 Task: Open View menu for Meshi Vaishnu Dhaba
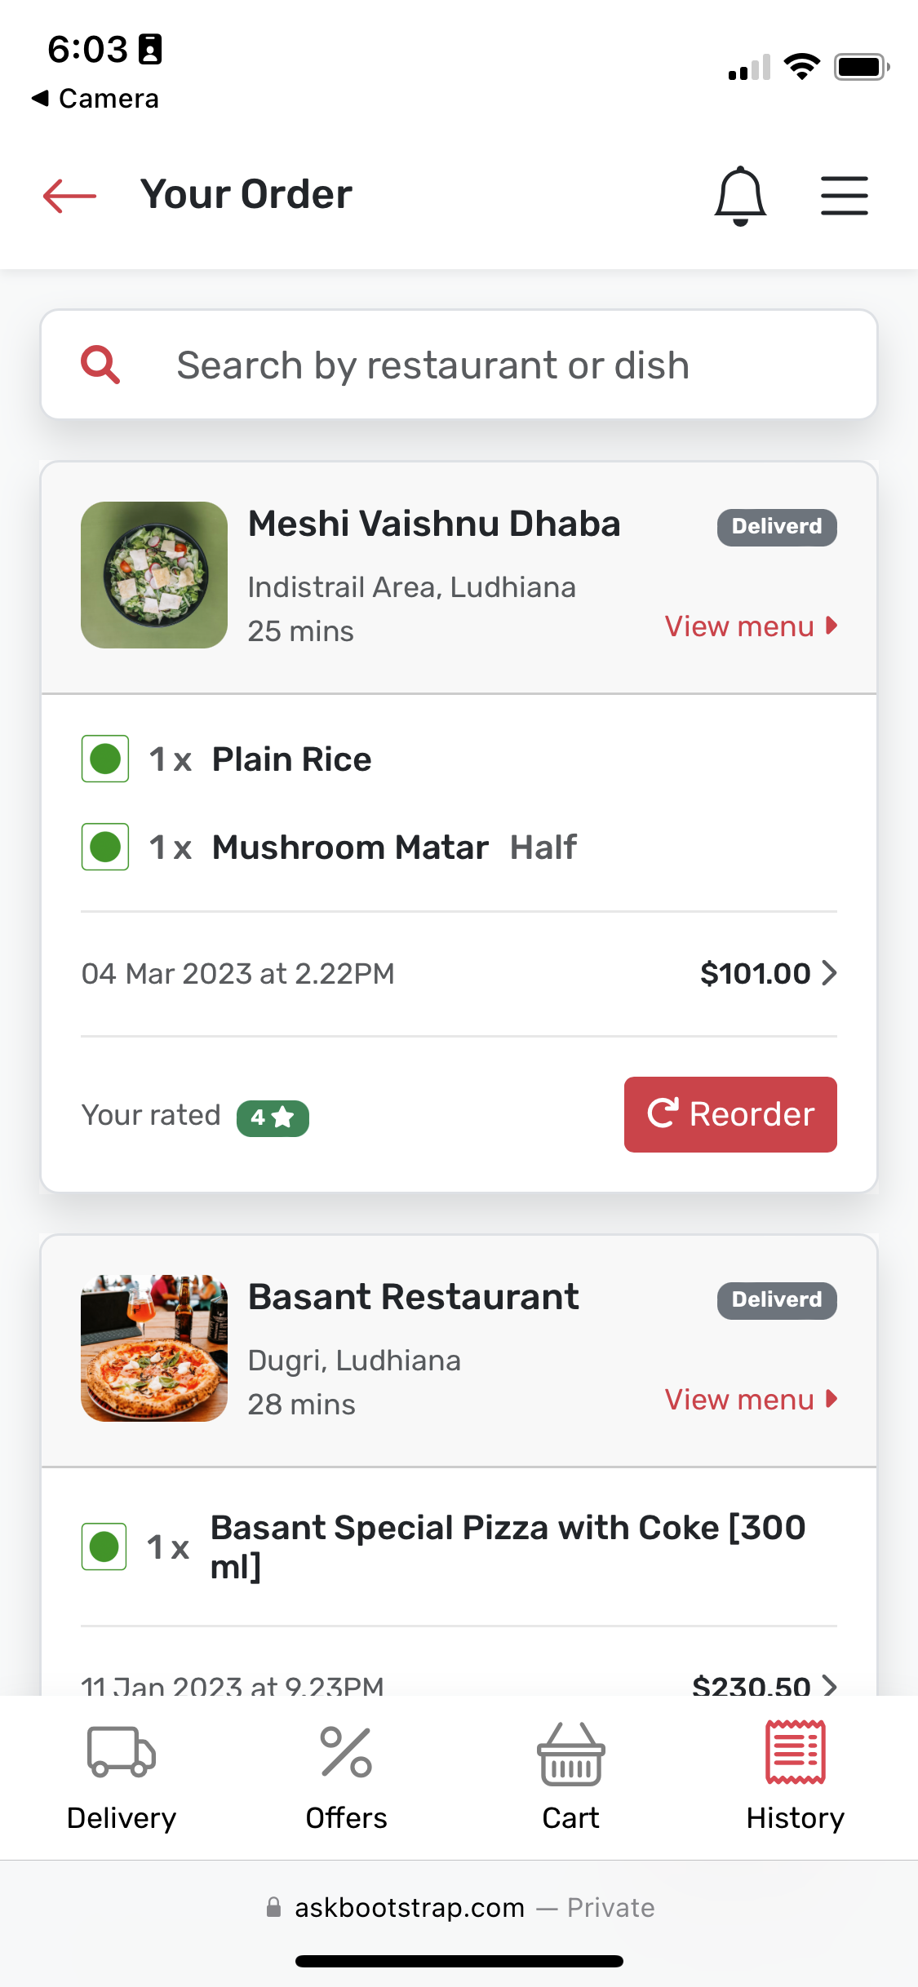[751, 626]
